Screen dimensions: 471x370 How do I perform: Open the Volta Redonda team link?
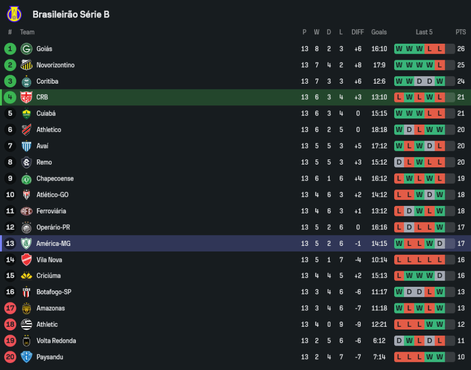[x=56, y=341]
